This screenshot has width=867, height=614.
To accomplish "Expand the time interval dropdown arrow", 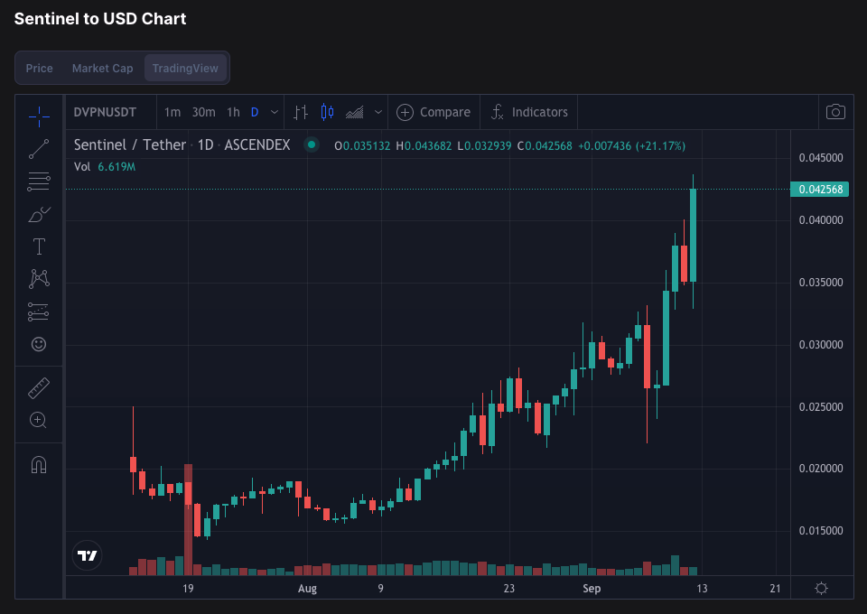I will pos(275,112).
